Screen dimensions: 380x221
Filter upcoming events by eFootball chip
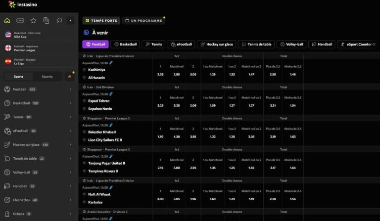(181, 44)
